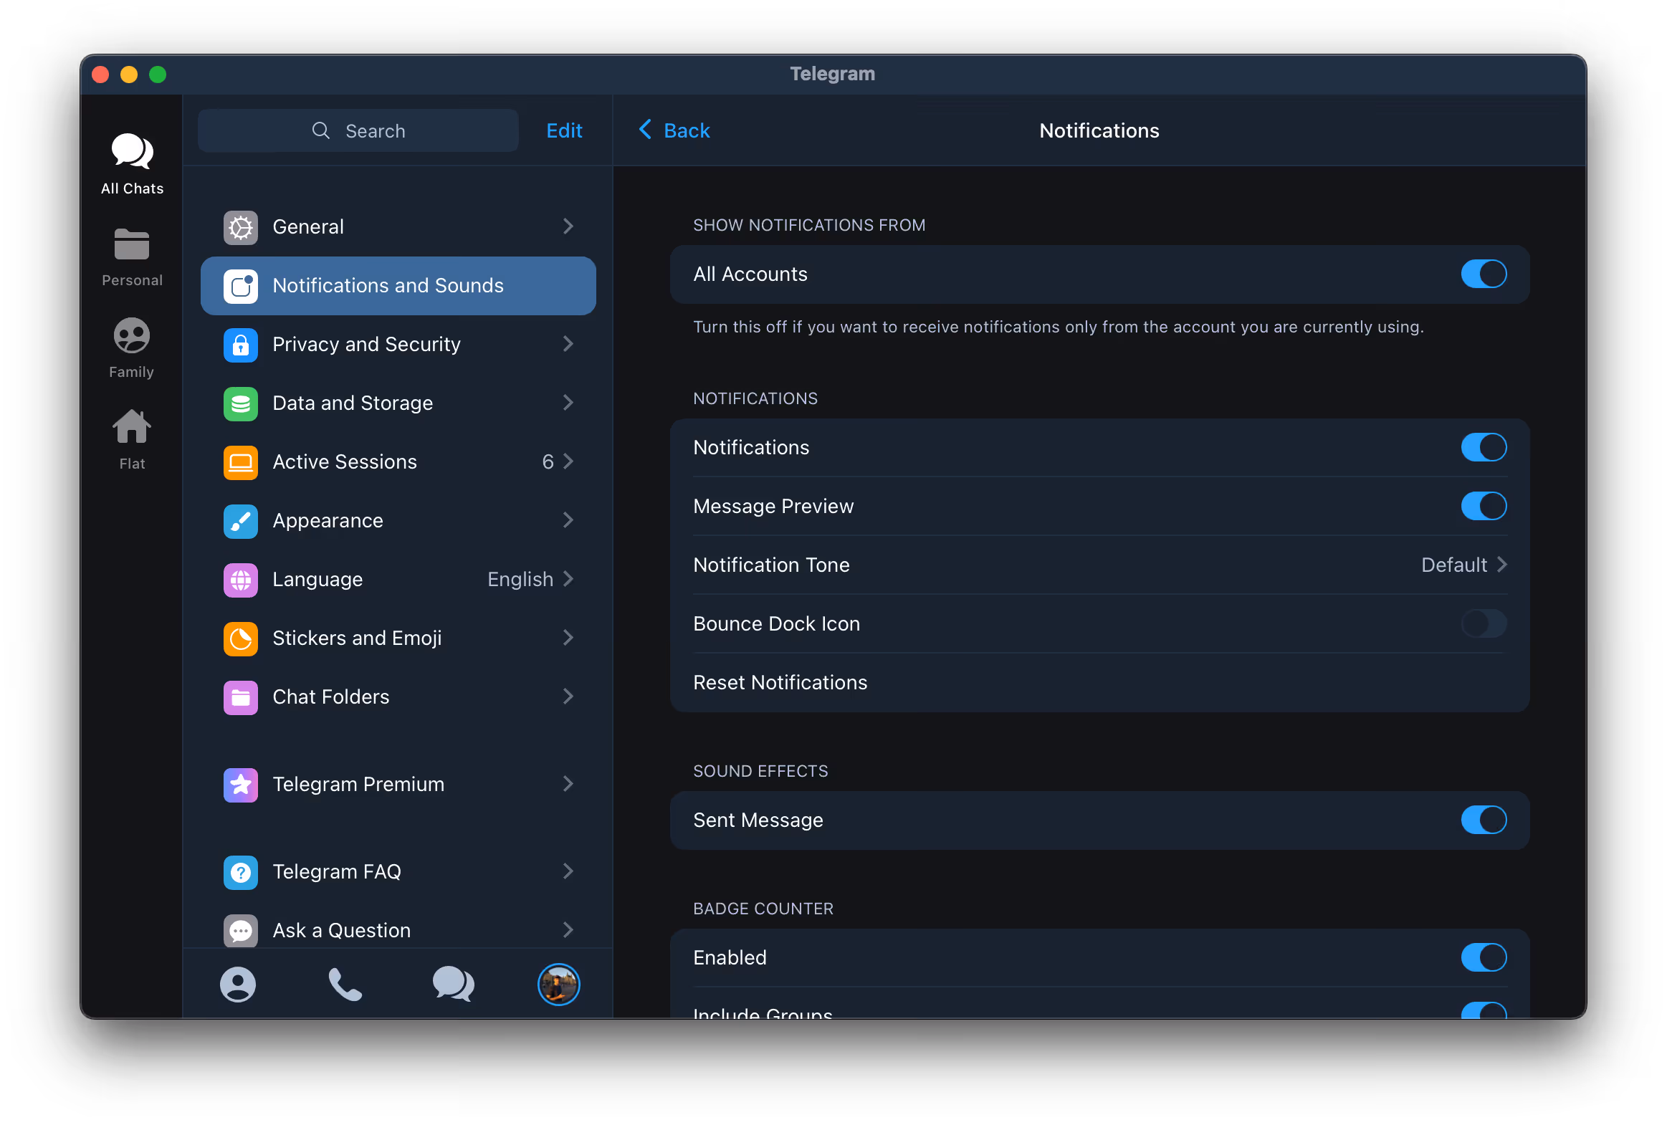Turn off Sent Message sound toggle
The width and height of the screenshot is (1667, 1125).
point(1483,820)
